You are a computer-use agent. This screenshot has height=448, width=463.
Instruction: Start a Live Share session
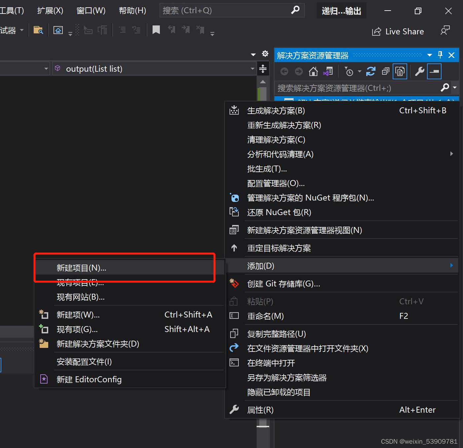(x=398, y=31)
